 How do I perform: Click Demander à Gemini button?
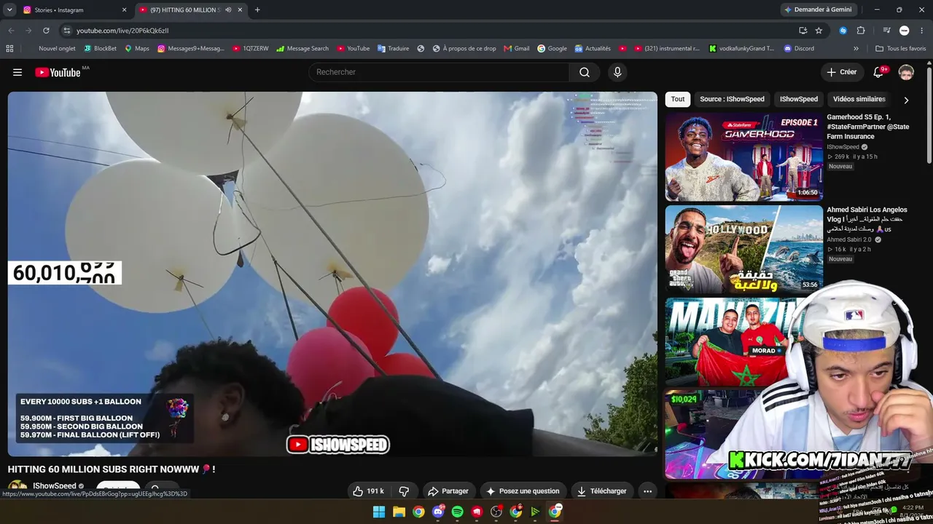pos(817,10)
